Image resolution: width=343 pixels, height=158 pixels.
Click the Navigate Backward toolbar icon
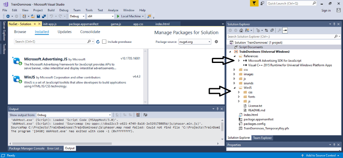coord(8,16)
